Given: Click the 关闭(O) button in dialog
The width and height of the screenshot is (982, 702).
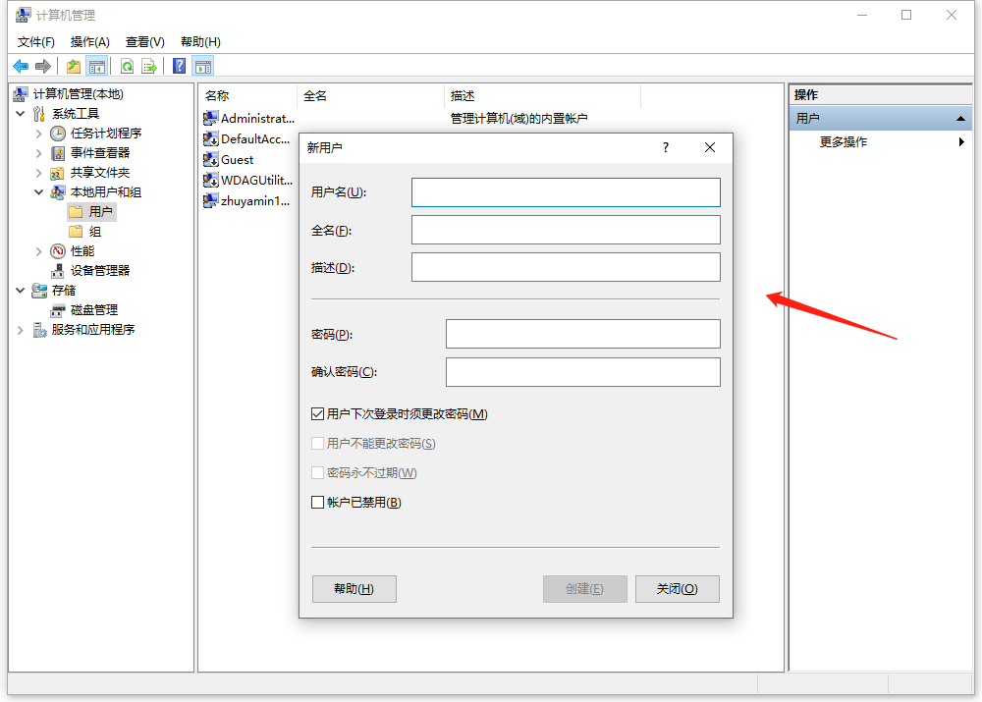Looking at the screenshot, I should [677, 589].
